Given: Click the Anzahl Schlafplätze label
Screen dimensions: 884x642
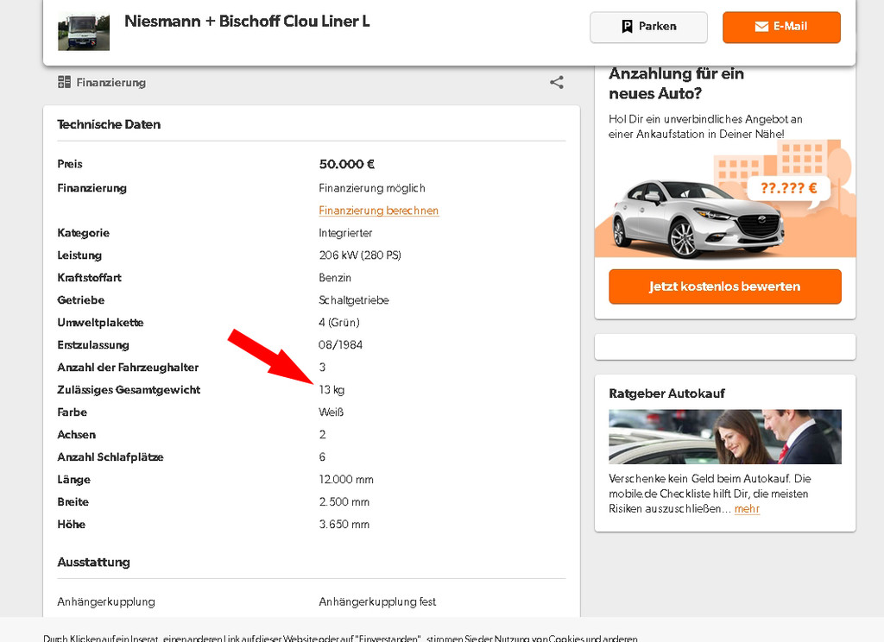Looking at the screenshot, I should tap(110, 457).
